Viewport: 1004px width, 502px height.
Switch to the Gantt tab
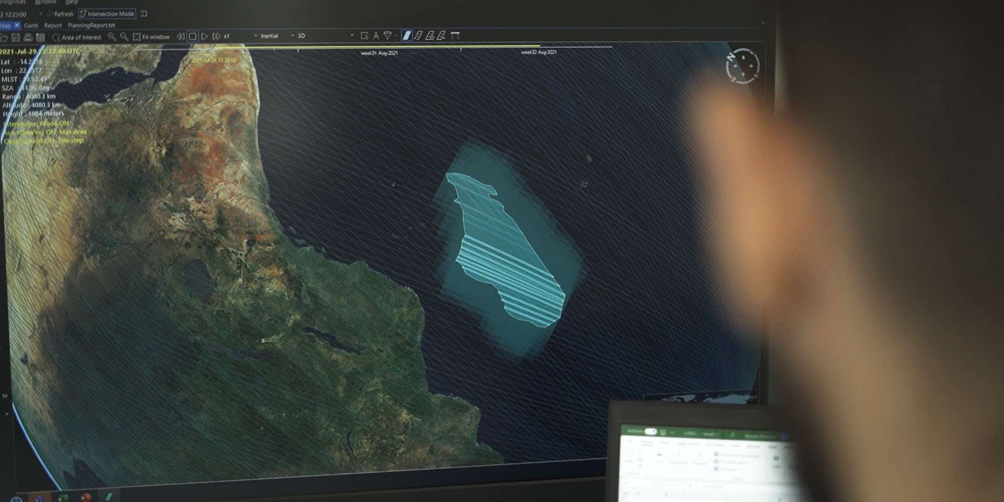point(31,25)
